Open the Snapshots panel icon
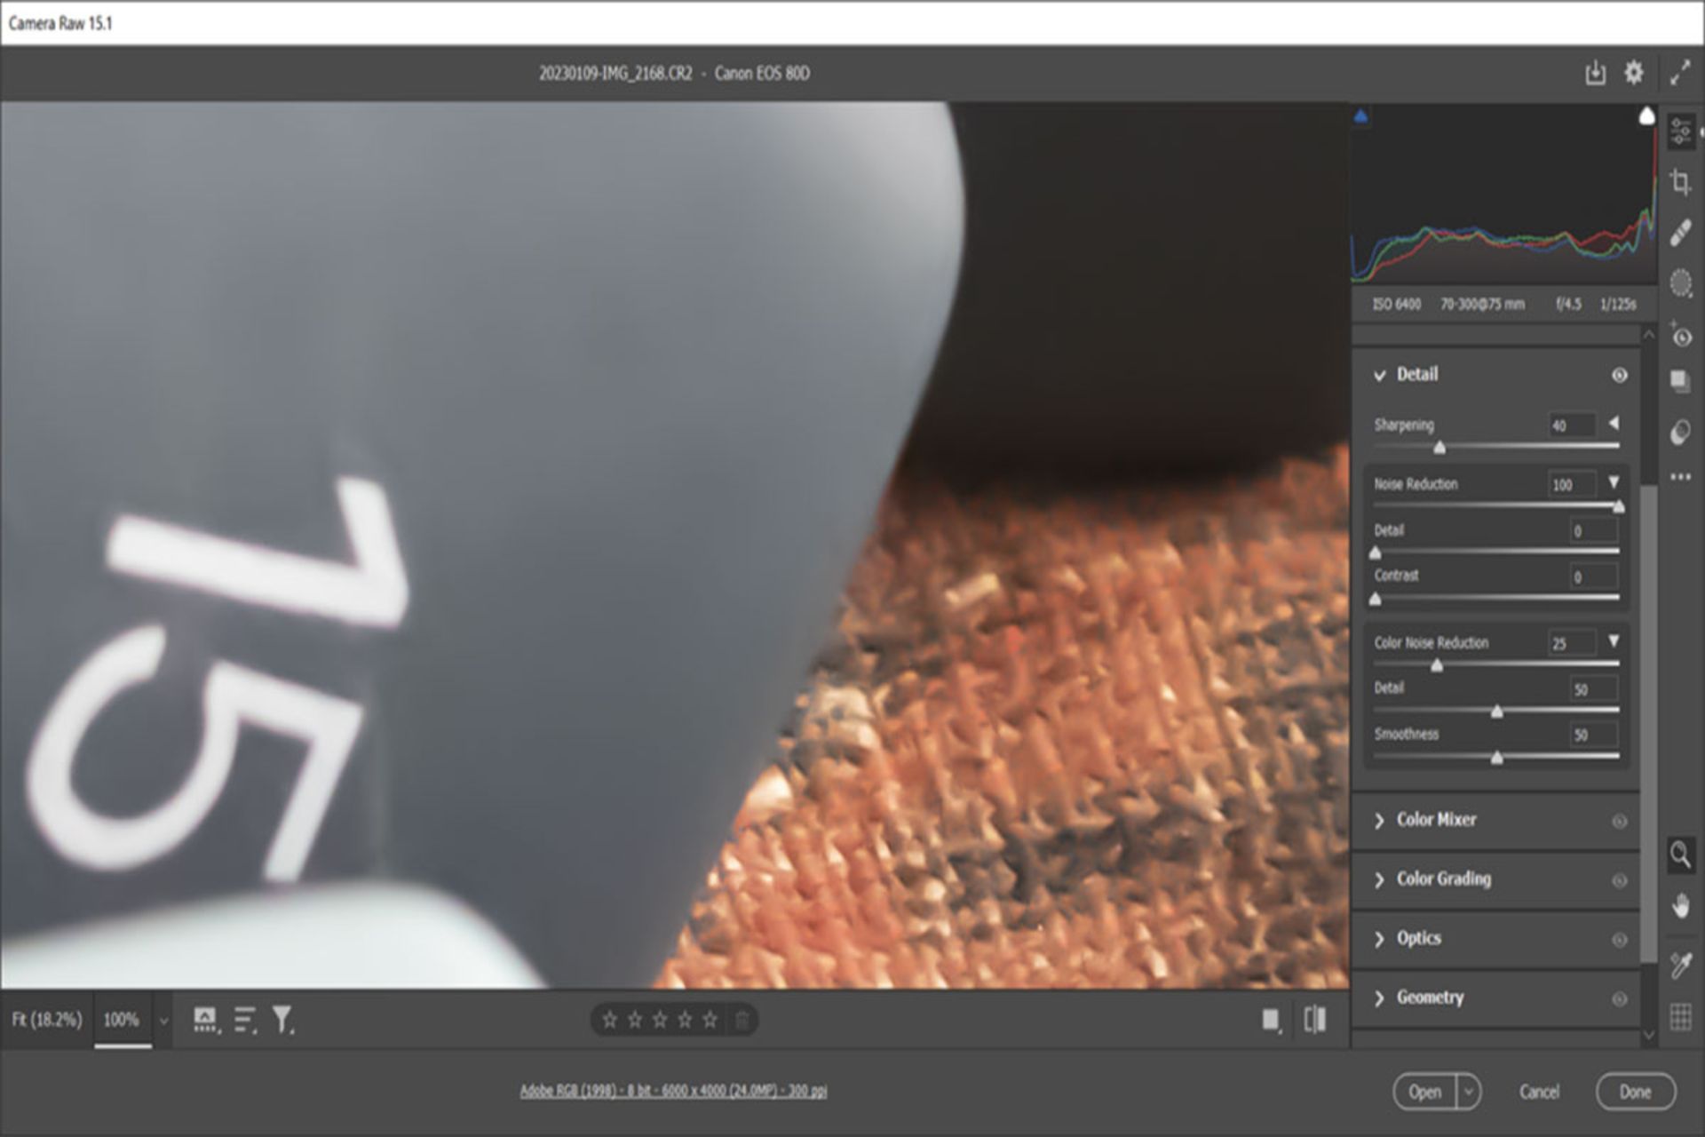The image size is (1705, 1137). coord(1680,381)
